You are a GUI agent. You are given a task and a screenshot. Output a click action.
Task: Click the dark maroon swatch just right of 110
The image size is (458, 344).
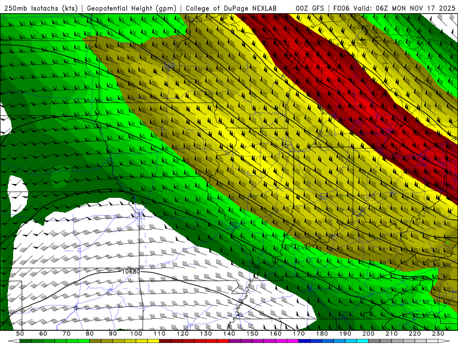(165, 341)
